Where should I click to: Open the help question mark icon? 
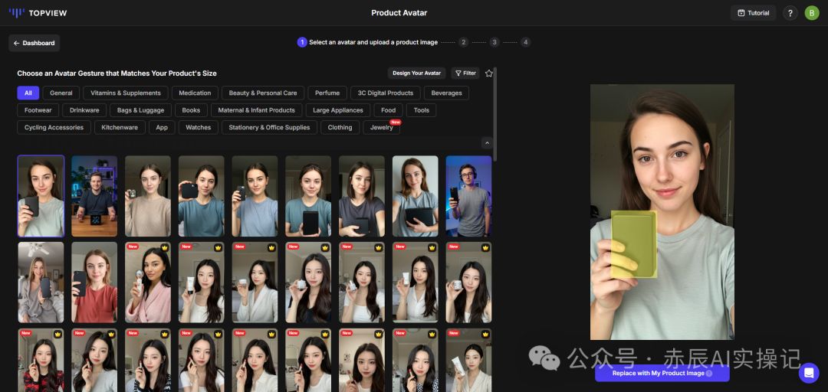[790, 13]
